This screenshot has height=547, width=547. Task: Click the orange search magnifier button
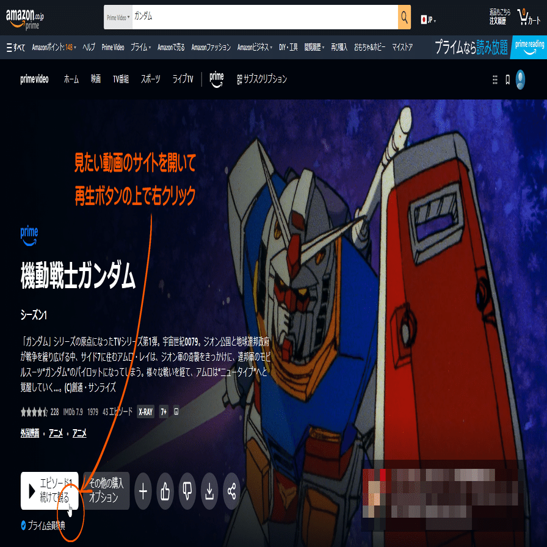pyautogui.click(x=404, y=16)
